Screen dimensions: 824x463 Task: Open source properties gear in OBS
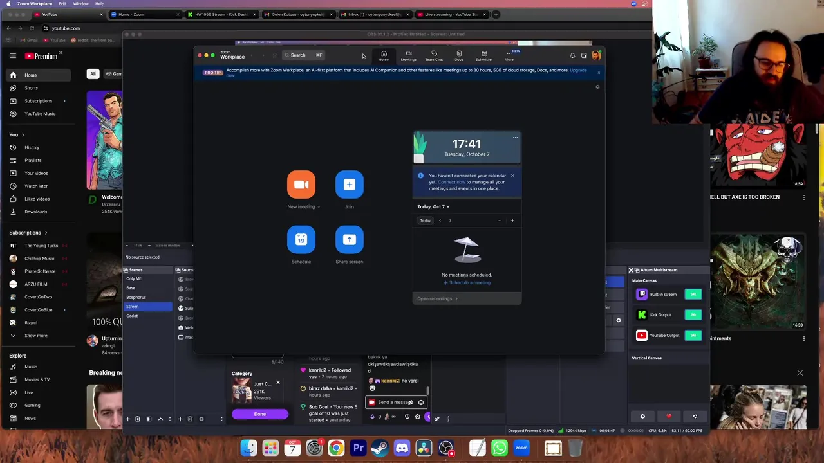201,419
